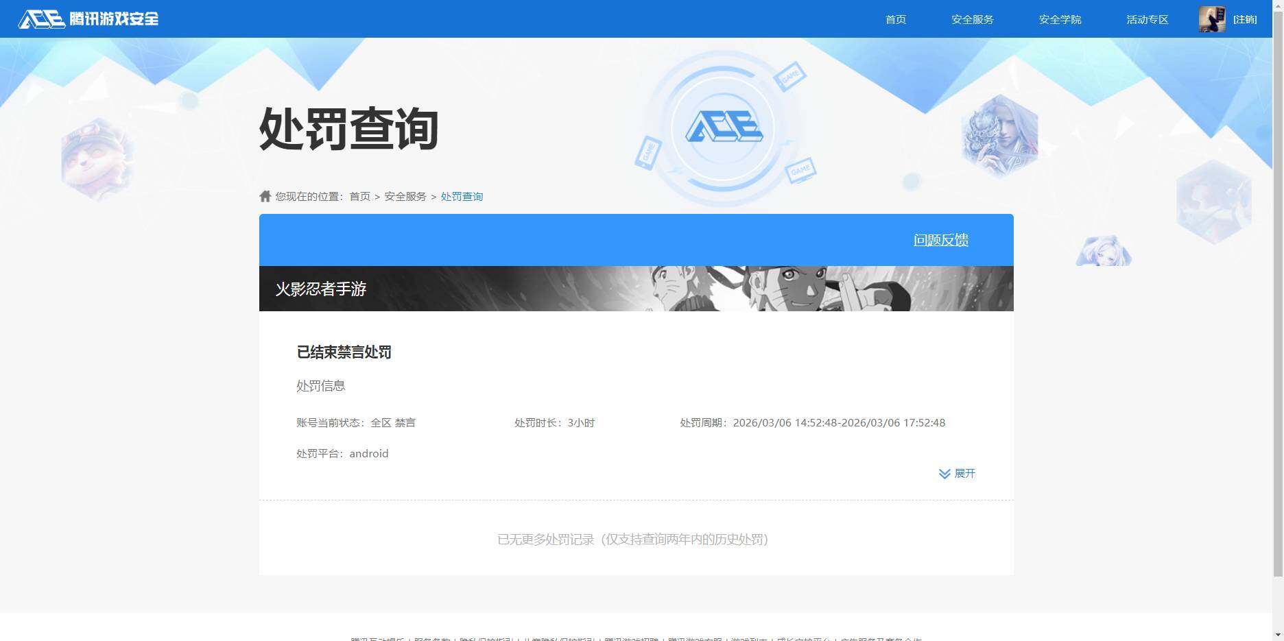Click the user avatar in header
This screenshot has width=1284, height=641.
click(x=1212, y=19)
